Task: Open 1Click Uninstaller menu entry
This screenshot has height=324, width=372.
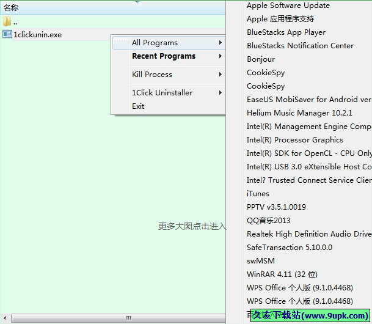Action: [x=169, y=92]
